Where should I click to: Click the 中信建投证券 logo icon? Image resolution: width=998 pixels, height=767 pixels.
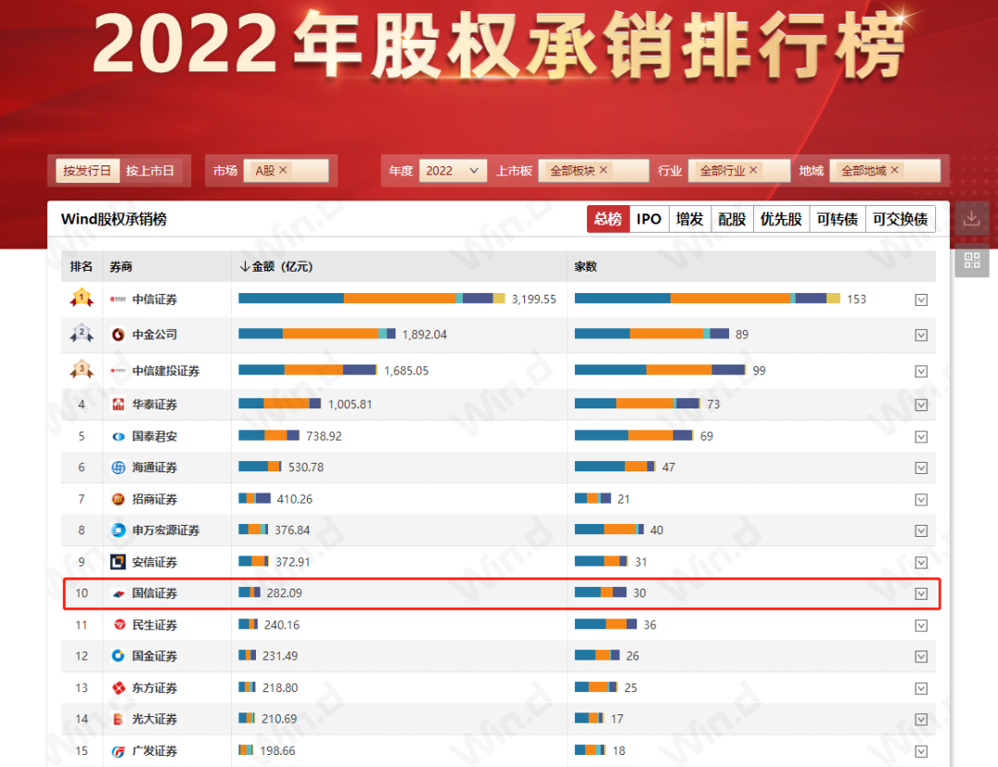[117, 371]
